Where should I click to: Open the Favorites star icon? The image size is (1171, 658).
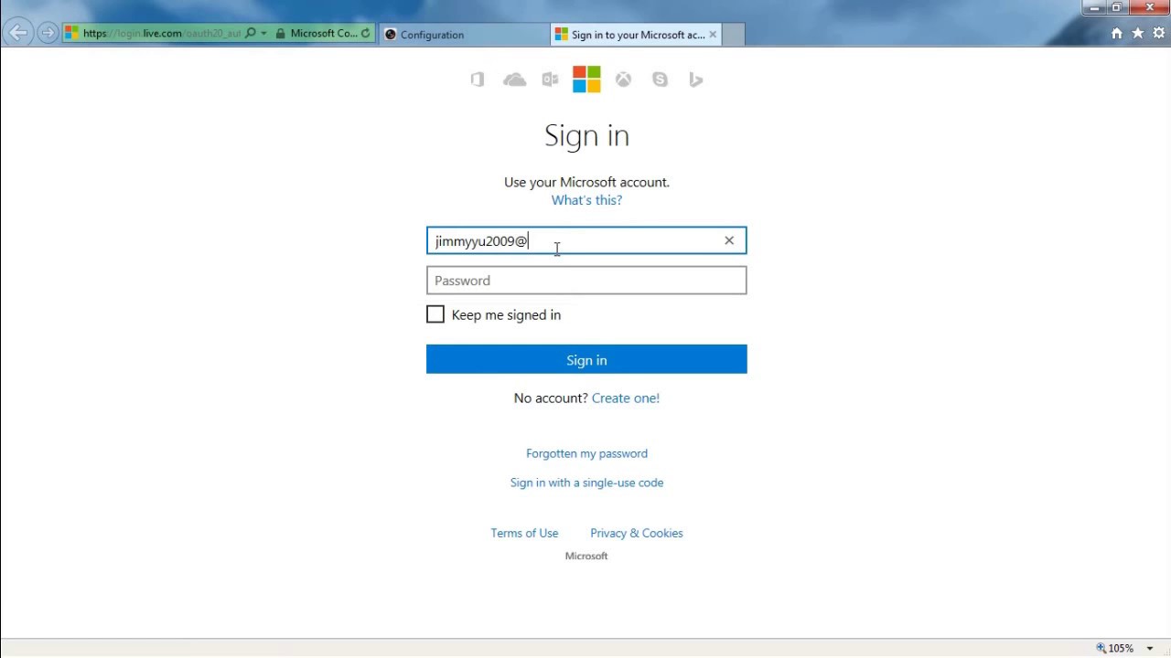pyautogui.click(x=1138, y=33)
